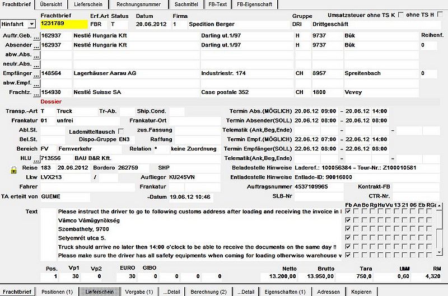Click Firma name Spedition Berger
This screenshot has width=448, height=296.
pyautogui.click(x=239, y=24)
